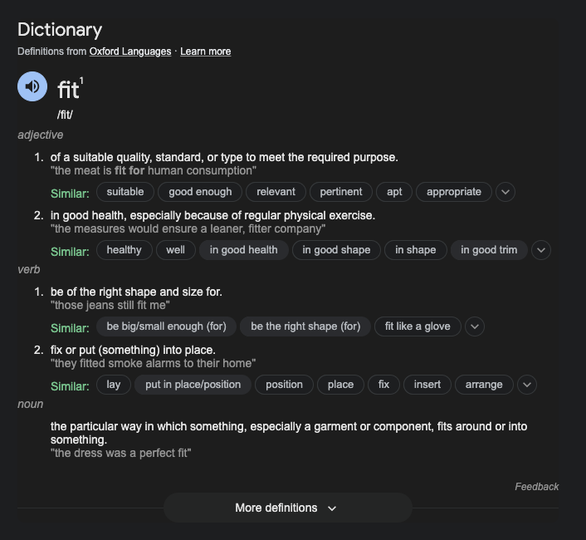Expand synonyms after 'fit like a glove'
This screenshot has height=540, width=586.
(x=475, y=326)
